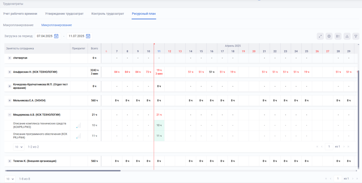Click the download export icon
Screen dimensions: 362x183
coord(347,36)
